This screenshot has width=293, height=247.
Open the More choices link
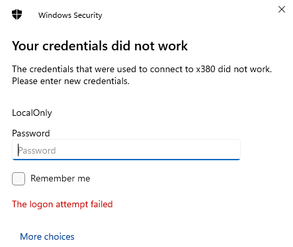(x=47, y=236)
